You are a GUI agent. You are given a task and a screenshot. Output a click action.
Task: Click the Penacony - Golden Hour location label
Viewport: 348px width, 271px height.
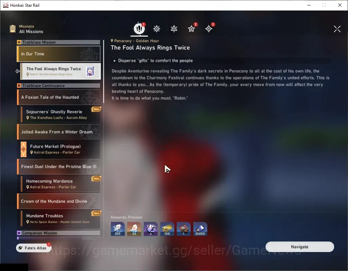(135, 41)
